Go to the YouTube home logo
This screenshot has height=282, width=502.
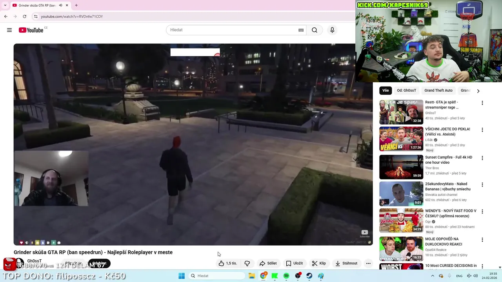click(31, 30)
